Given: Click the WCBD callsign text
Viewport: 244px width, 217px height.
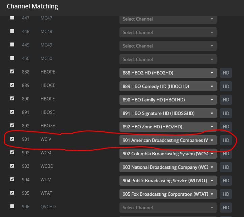Looking at the screenshot, I should tap(47, 166).
